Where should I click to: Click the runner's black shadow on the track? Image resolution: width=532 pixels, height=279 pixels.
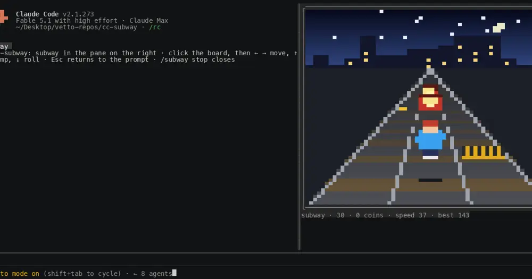(x=430, y=180)
